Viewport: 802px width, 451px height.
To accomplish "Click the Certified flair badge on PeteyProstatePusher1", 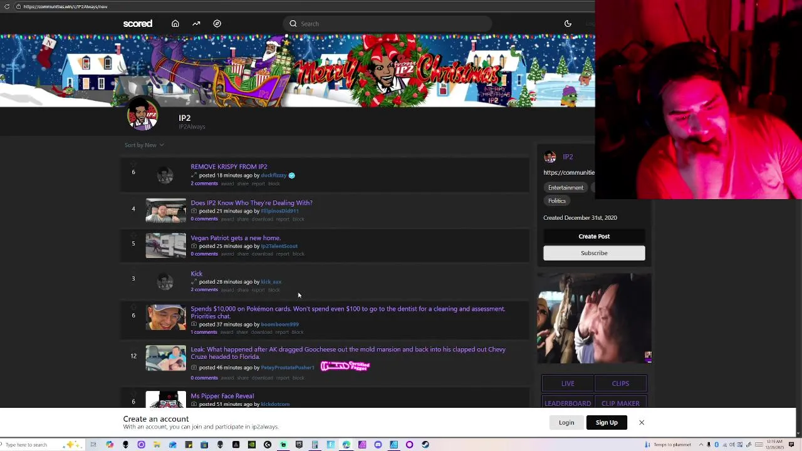I will [345, 366].
